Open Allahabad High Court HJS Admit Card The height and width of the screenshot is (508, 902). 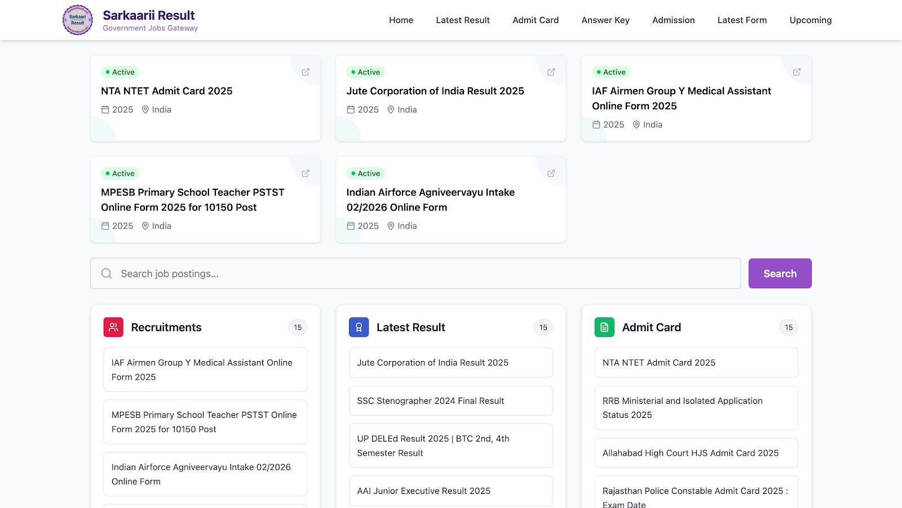[696, 453]
